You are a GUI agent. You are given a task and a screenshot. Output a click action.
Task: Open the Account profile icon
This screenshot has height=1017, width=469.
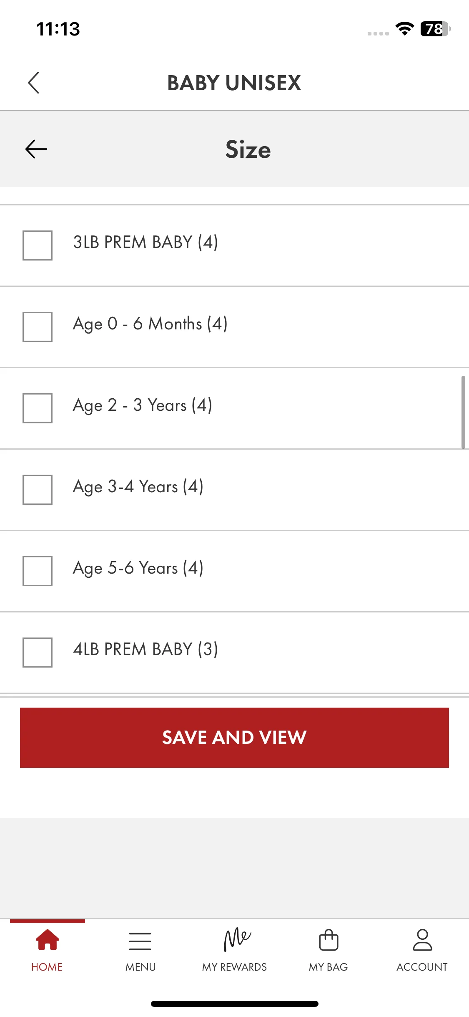pos(422,940)
